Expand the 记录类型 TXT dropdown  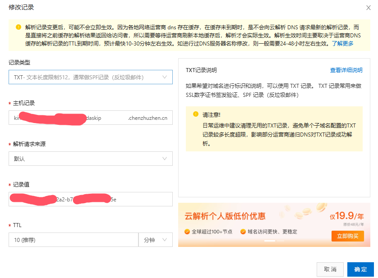(91, 77)
